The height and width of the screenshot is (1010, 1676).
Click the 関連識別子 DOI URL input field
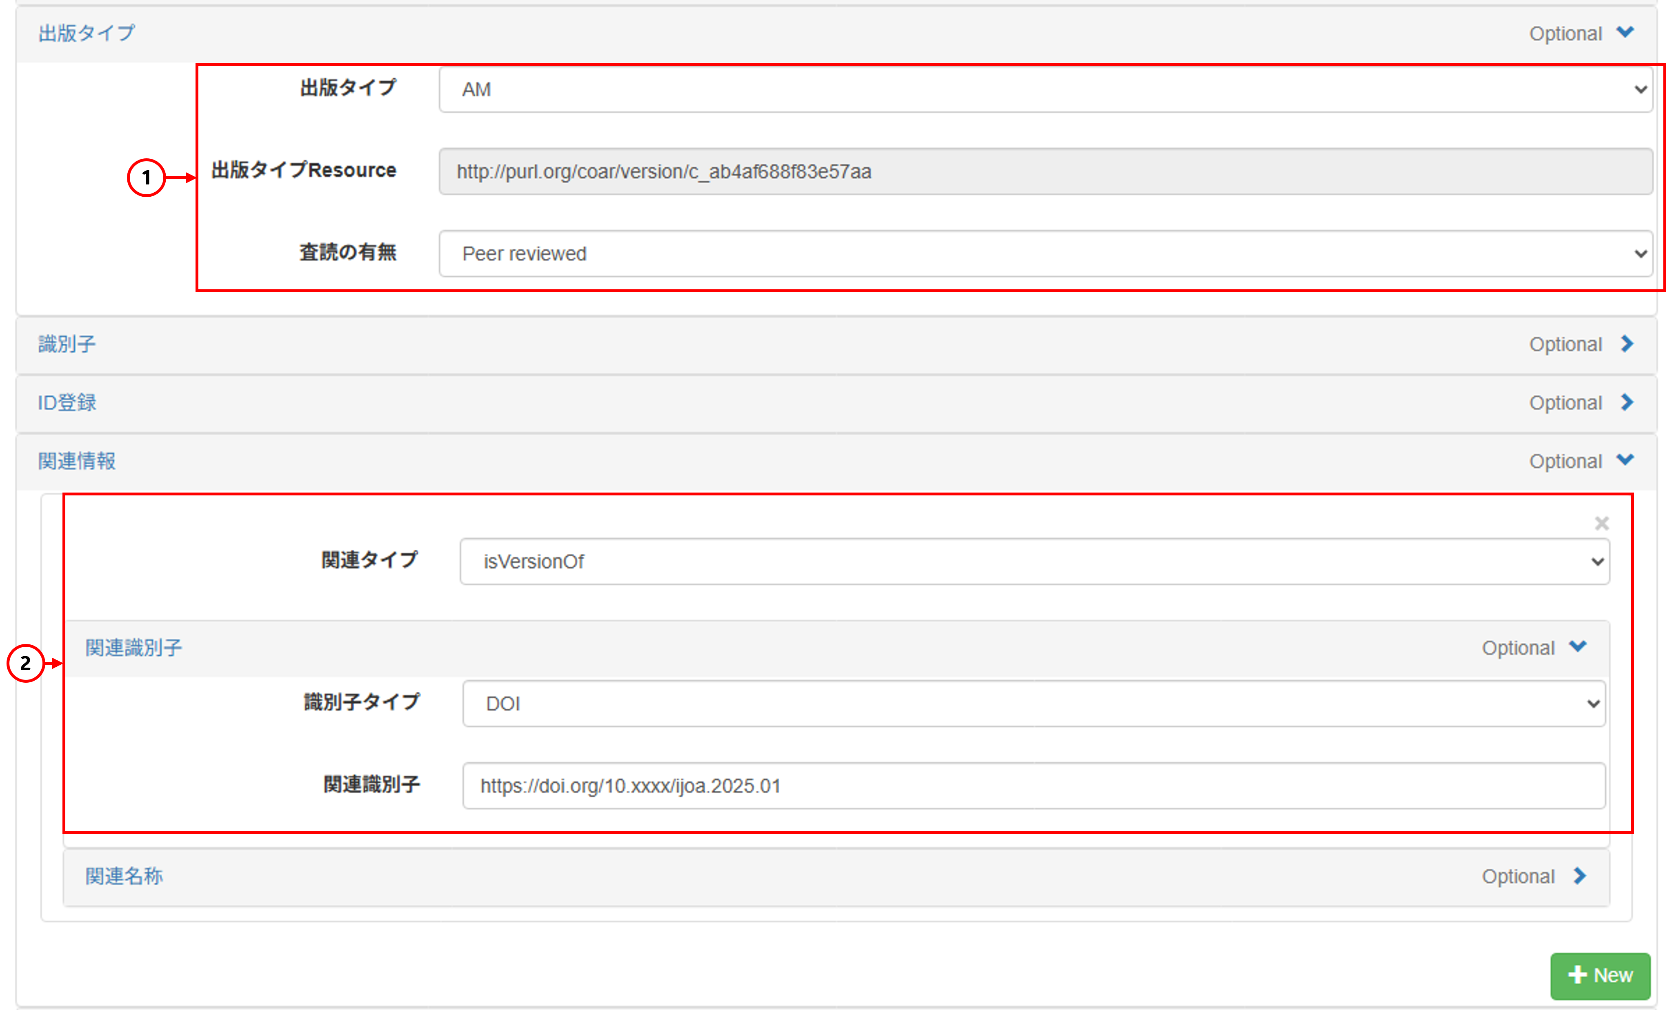[x=1034, y=786]
